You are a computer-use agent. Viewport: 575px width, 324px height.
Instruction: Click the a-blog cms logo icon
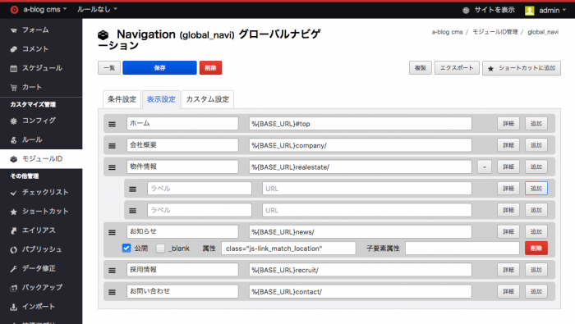14,10
